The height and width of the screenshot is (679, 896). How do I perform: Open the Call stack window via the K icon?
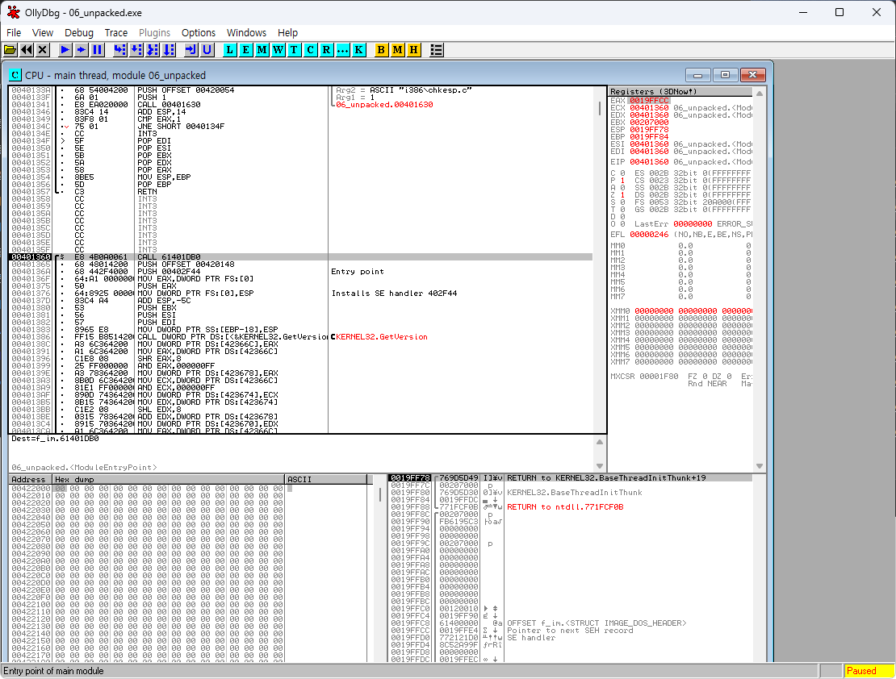coord(358,50)
